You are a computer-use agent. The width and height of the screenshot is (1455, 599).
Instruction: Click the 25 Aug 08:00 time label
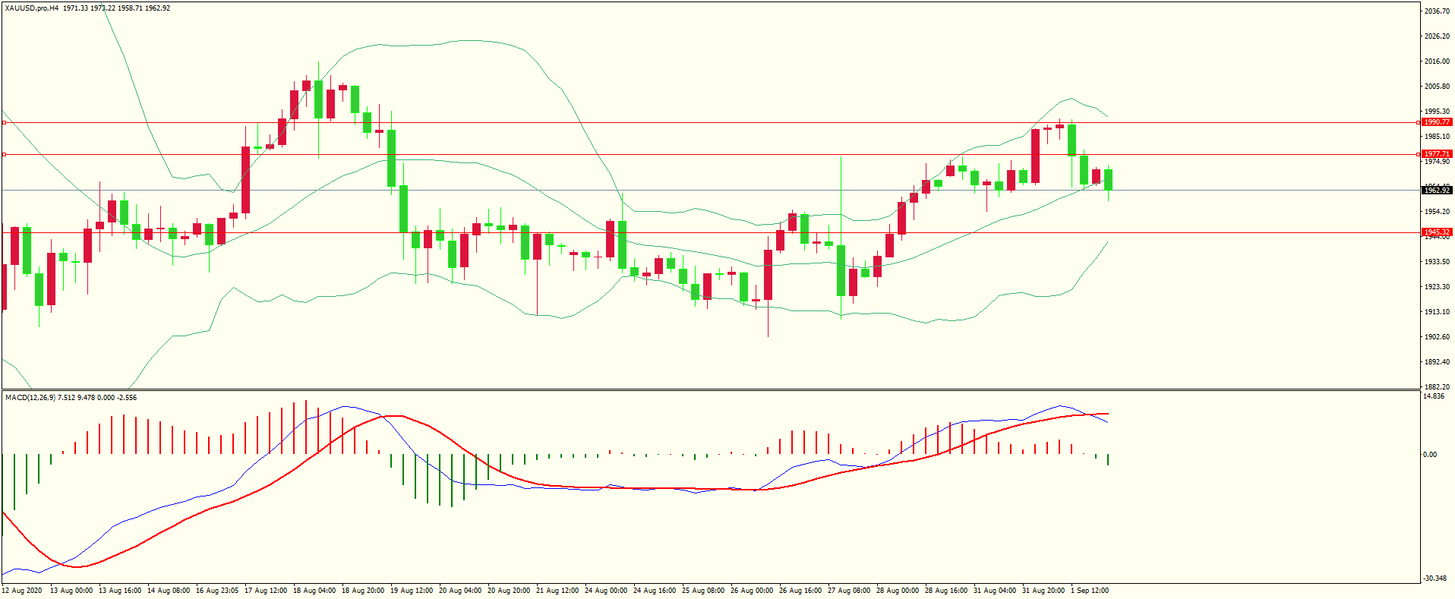pos(703,591)
